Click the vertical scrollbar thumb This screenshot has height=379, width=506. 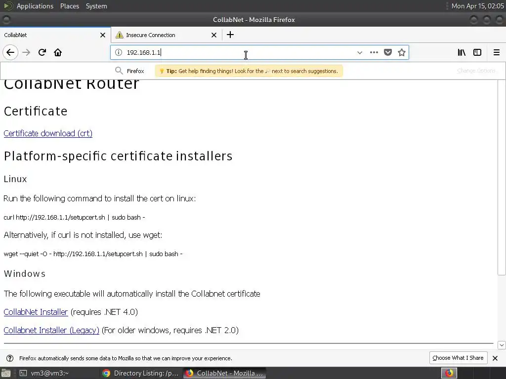click(x=502, y=177)
